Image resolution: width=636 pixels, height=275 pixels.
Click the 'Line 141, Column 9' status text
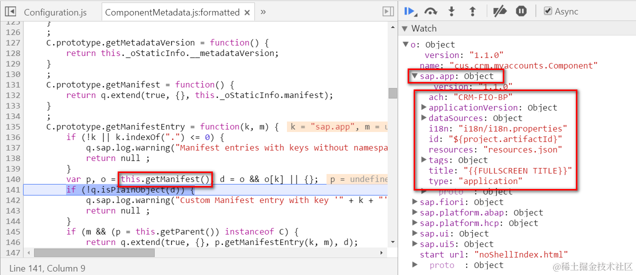48,268
